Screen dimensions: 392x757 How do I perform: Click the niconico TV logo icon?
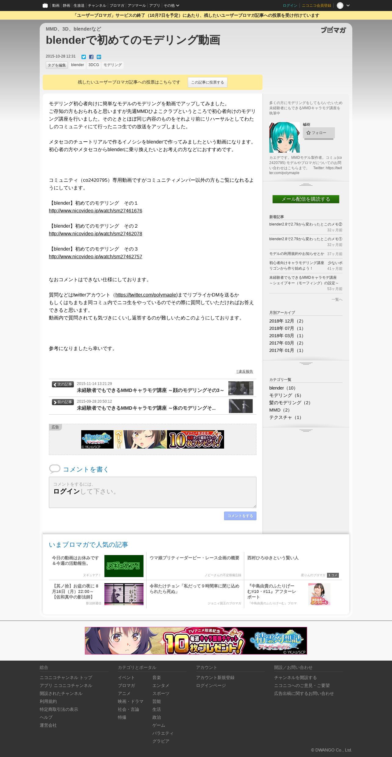(45, 6)
